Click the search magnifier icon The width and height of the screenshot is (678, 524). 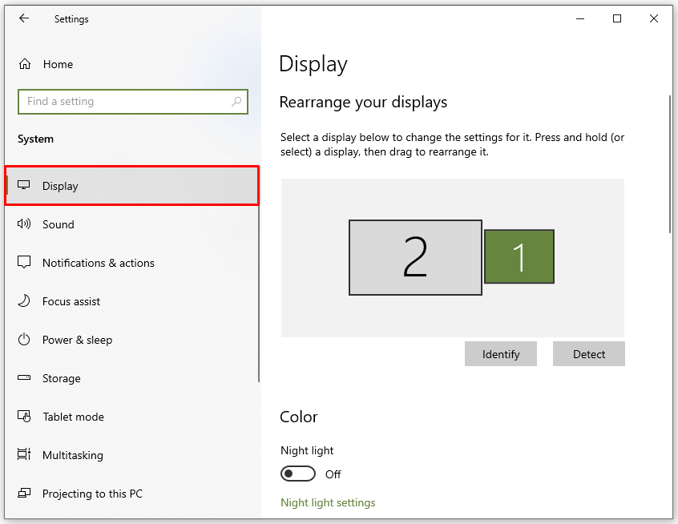(x=236, y=102)
